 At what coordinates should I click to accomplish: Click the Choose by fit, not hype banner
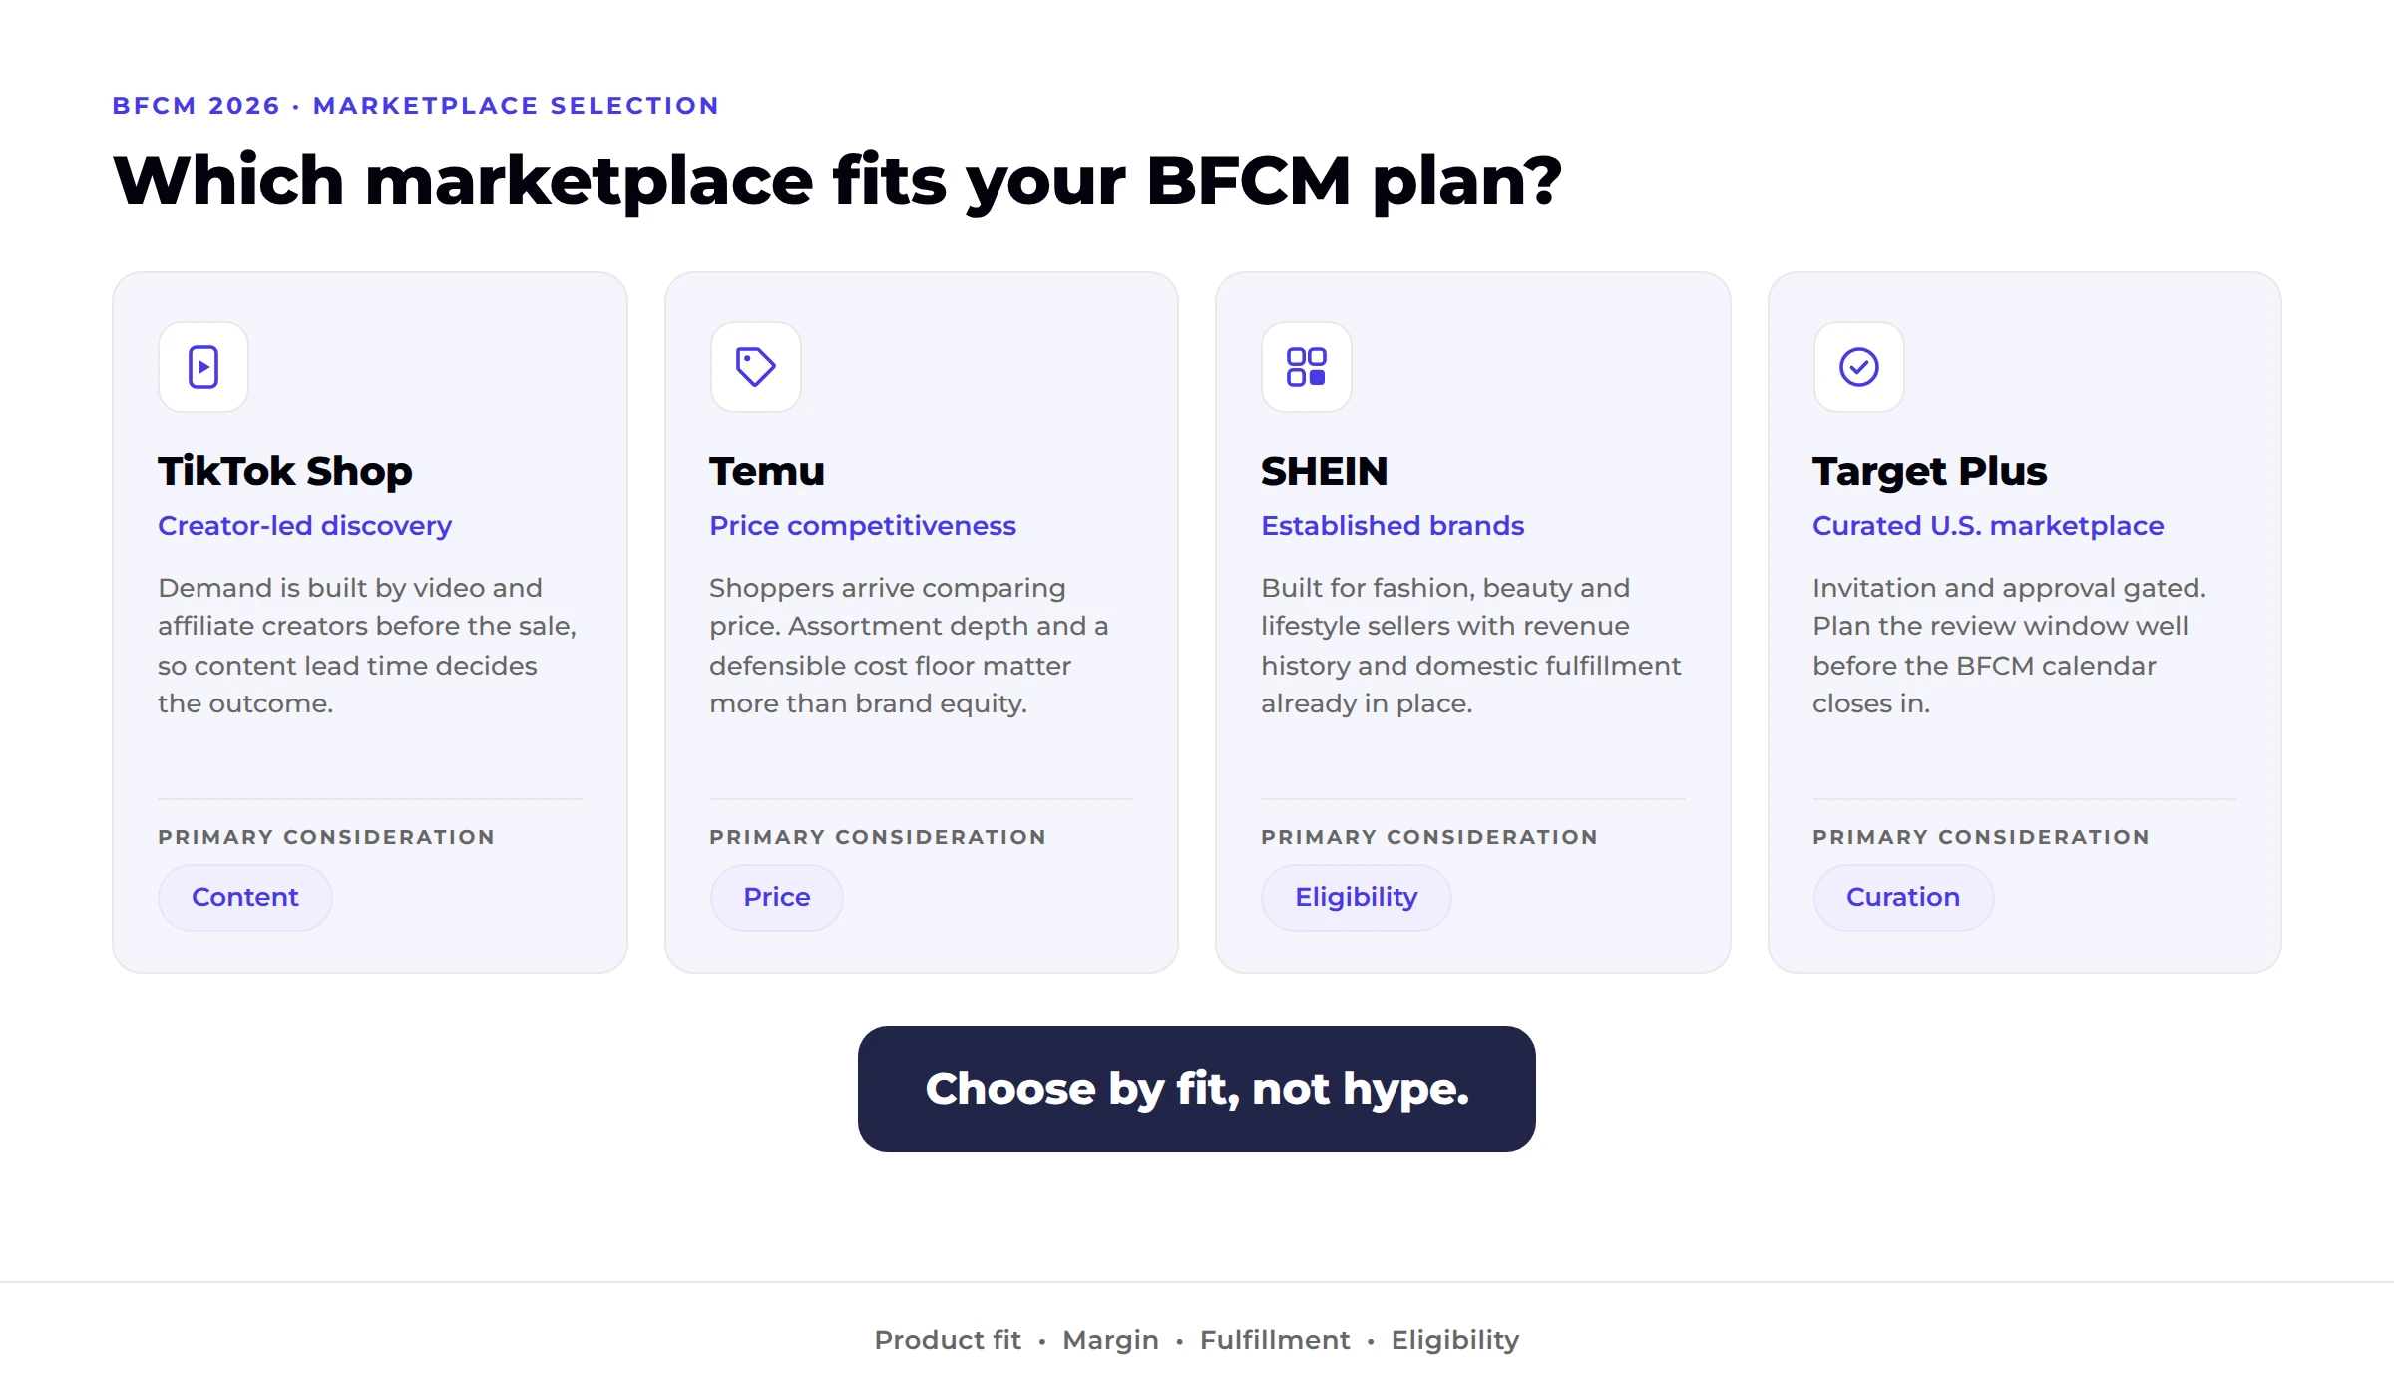click(1197, 1089)
